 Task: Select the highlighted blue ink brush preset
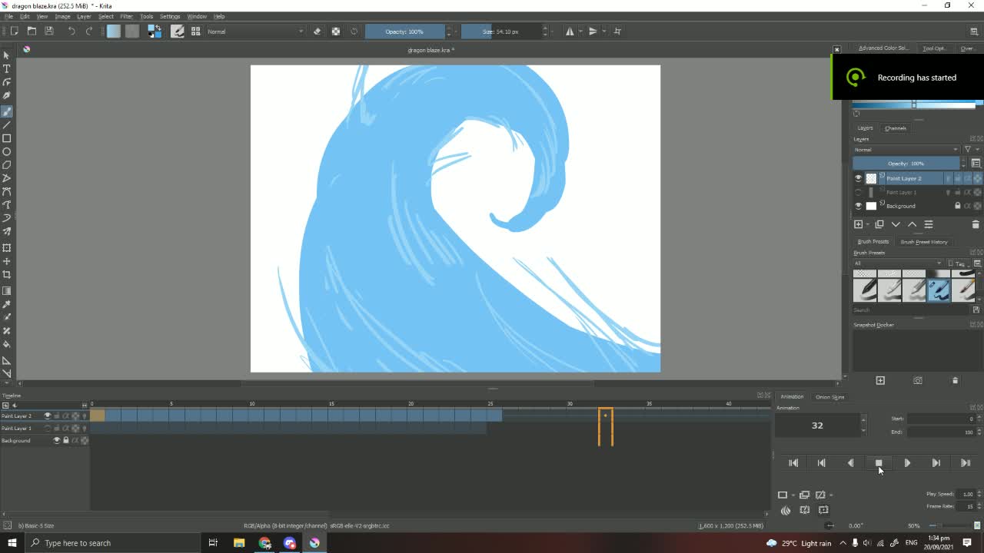pyautogui.click(x=939, y=290)
